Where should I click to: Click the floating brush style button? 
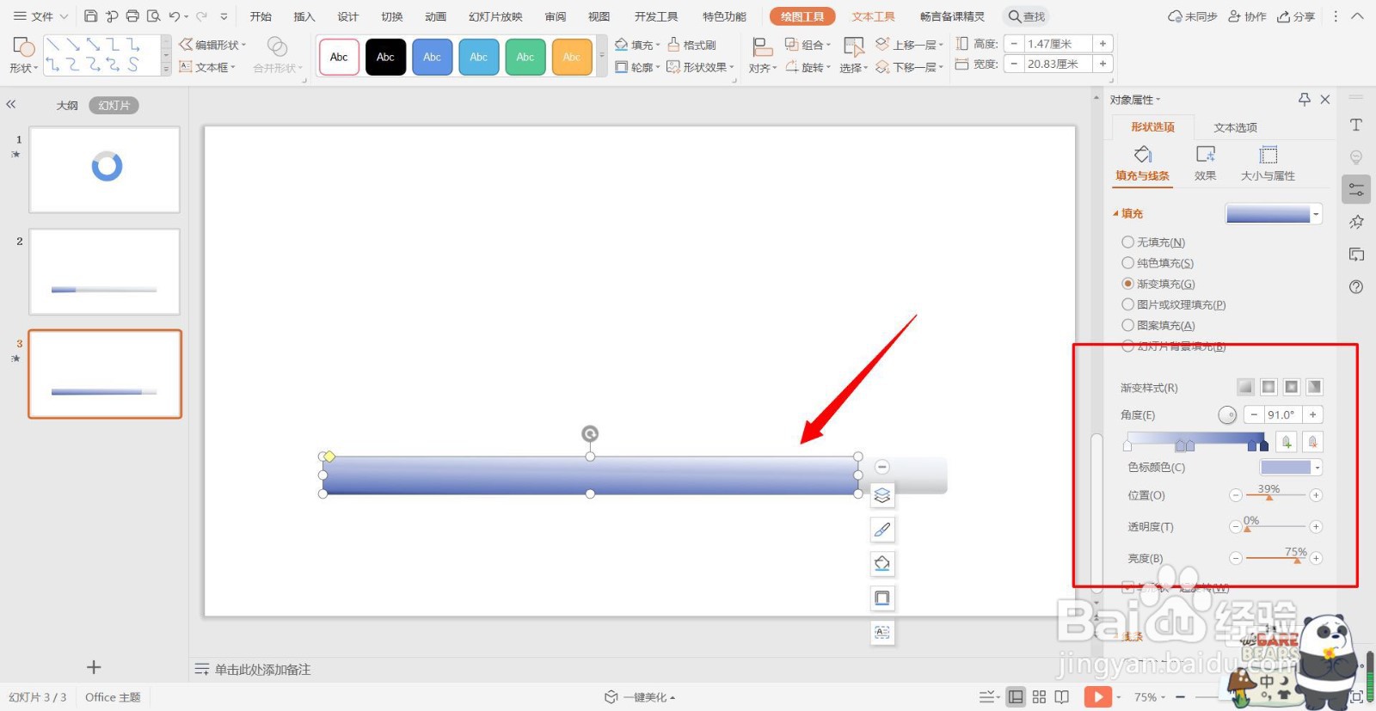click(882, 530)
